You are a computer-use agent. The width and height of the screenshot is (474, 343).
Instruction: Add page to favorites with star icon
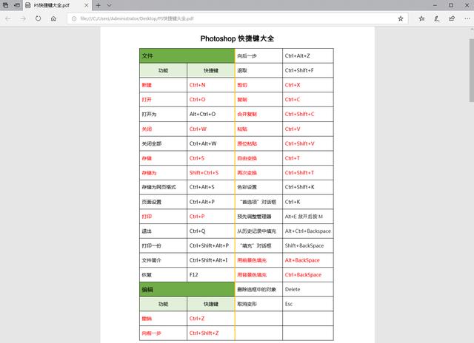point(401,18)
